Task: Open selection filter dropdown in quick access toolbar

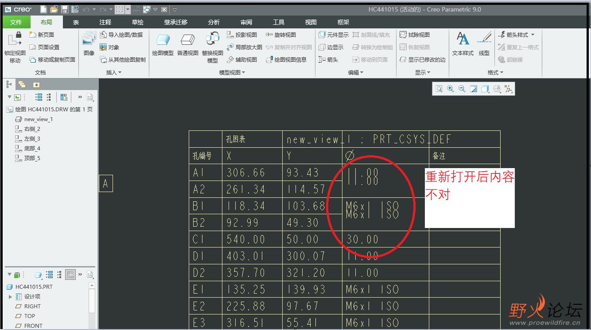Action: click(128, 9)
